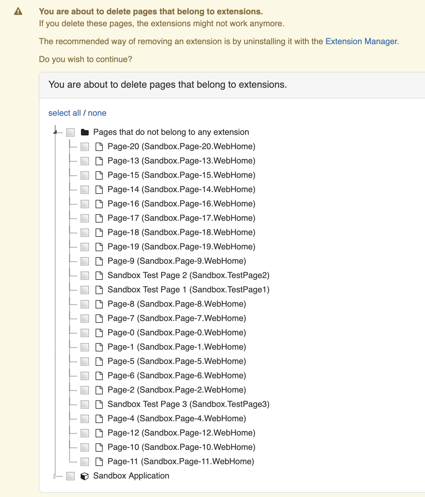This screenshot has width=425, height=497.
Task: Click the 'none' selection link
Action: pos(97,113)
